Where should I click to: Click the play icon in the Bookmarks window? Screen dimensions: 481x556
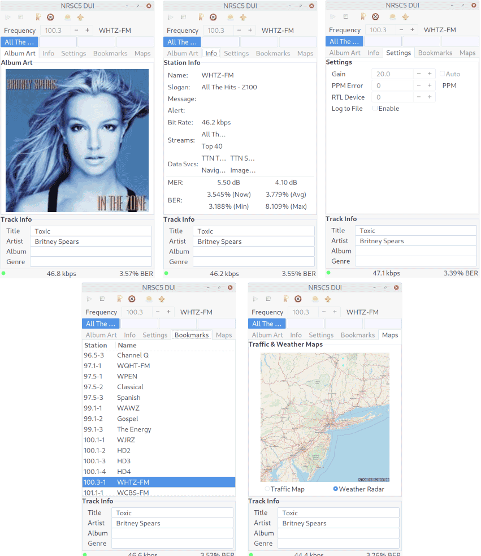pyautogui.click(x=89, y=299)
